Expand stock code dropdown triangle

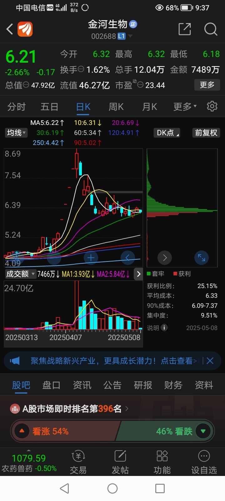[130, 36]
